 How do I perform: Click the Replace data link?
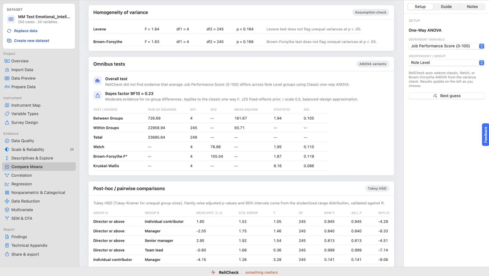click(26, 31)
